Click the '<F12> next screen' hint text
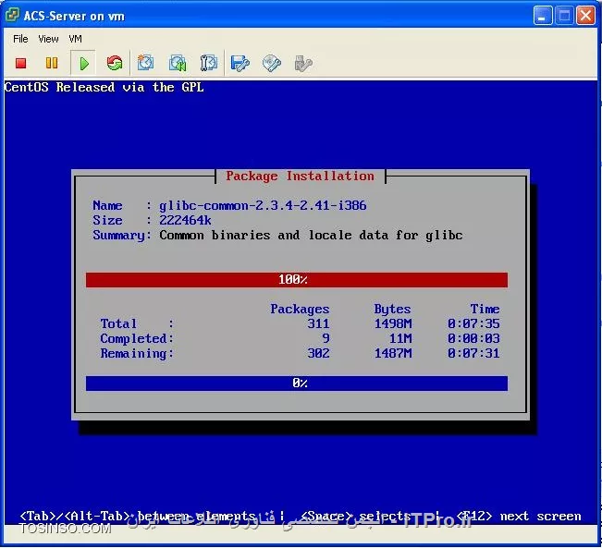 (519, 517)
